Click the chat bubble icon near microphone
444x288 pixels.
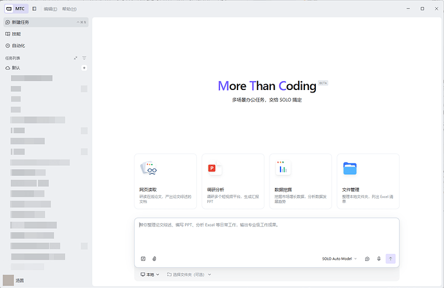[x=367, y=258]
